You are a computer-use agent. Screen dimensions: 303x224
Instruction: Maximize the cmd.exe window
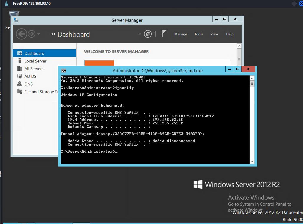[x=238, y=69]
